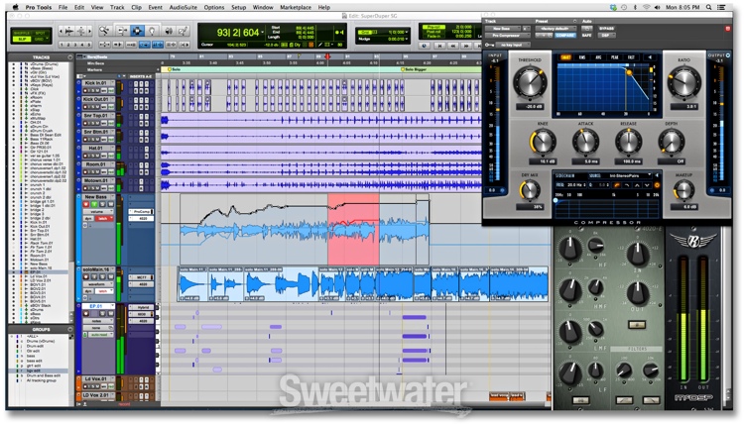Click the compressor Attack knob
Screen dimensions: 744x424
point(585,142)
